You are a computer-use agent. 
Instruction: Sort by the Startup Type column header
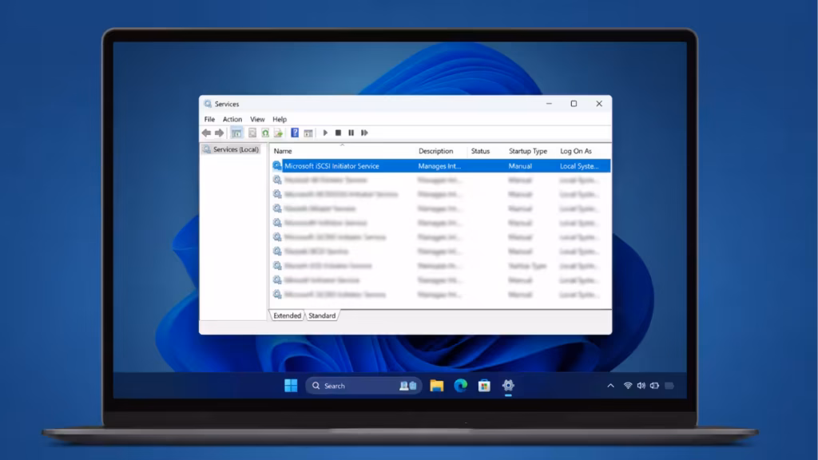click(528, 151)
